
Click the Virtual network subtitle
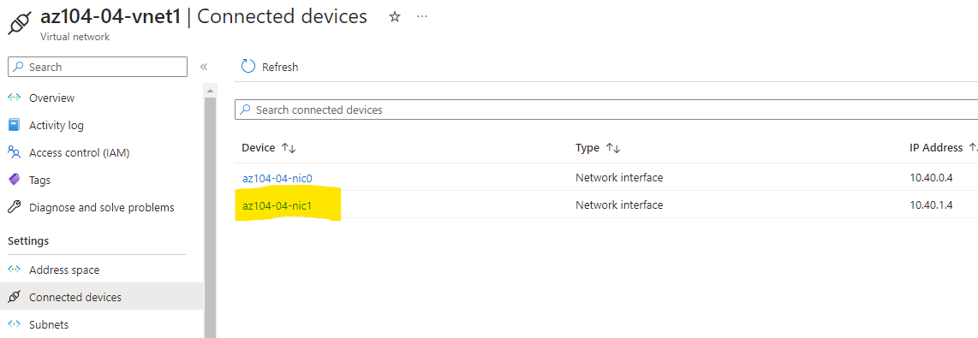(75, 37)
